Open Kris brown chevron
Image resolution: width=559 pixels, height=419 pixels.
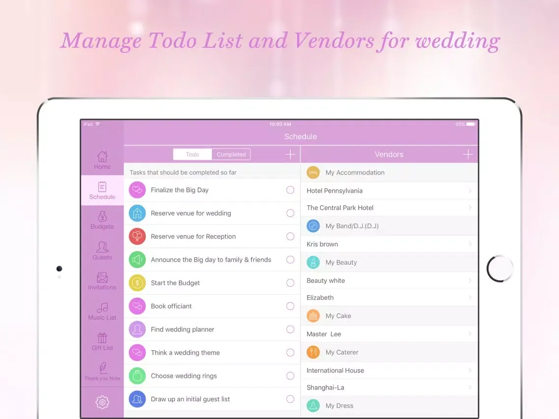coord(470,244)
